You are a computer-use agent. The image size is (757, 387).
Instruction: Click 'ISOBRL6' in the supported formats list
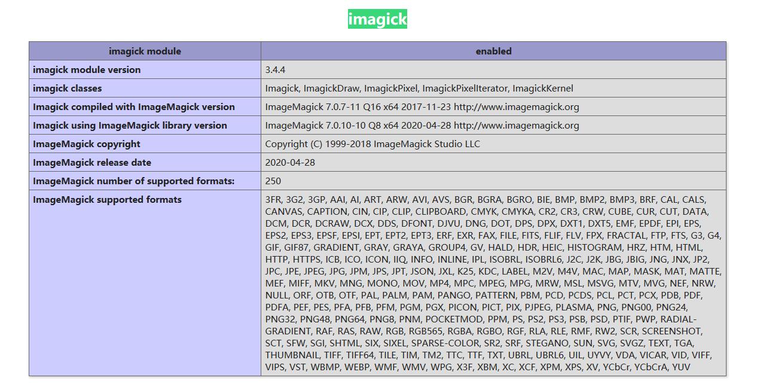544,260
